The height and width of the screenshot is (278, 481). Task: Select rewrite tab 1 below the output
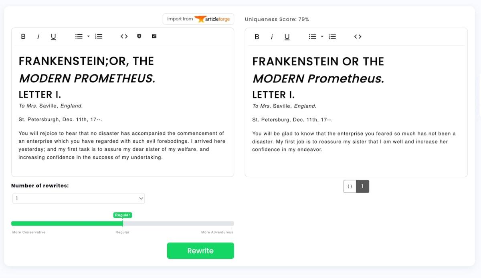click(362, 186)
